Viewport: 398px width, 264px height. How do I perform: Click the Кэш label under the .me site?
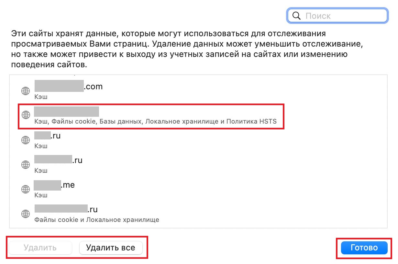click(x=41, y=195)
